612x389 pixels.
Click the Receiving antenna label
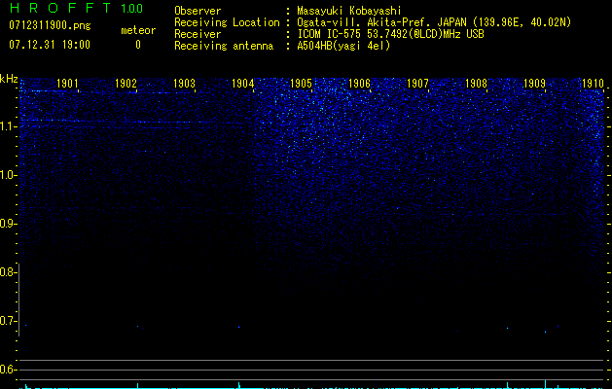[x=224, y=46]
